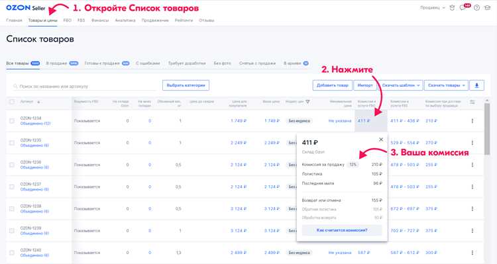Screen dimensions: 497x264
Task: Open three-dot menu for OZON-1237 row
Action: pyautogui.click(x=472, y=187)
